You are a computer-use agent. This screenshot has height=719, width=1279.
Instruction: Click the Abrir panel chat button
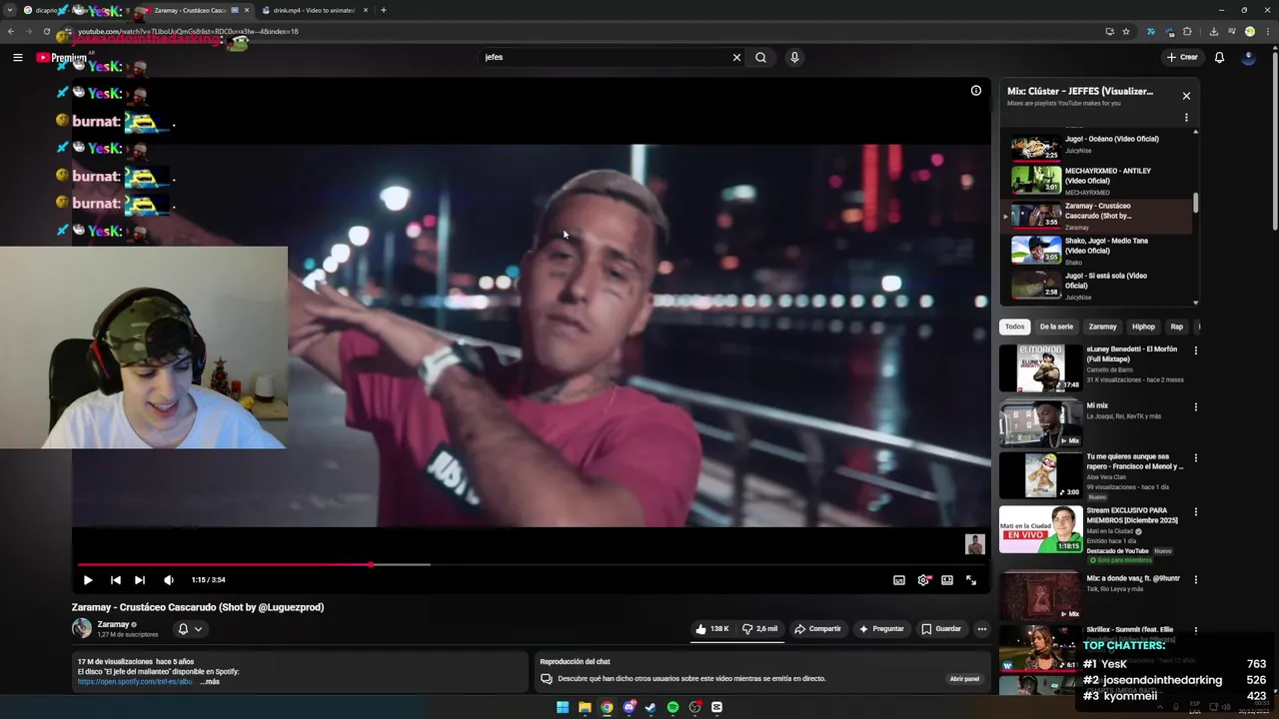pos(964,678)
